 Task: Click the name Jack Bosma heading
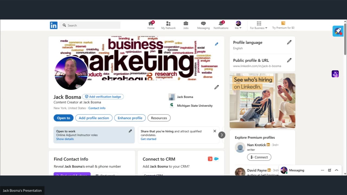67,97
